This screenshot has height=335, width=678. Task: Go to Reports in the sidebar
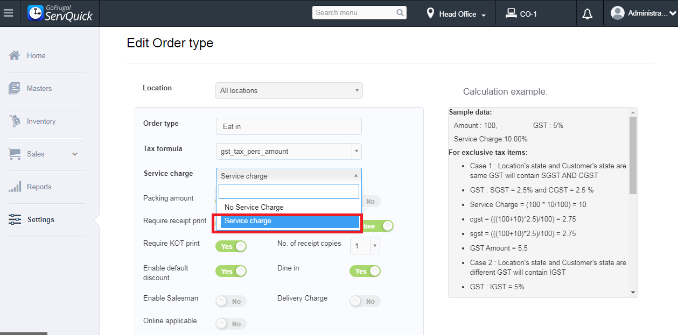pos(39,187)
